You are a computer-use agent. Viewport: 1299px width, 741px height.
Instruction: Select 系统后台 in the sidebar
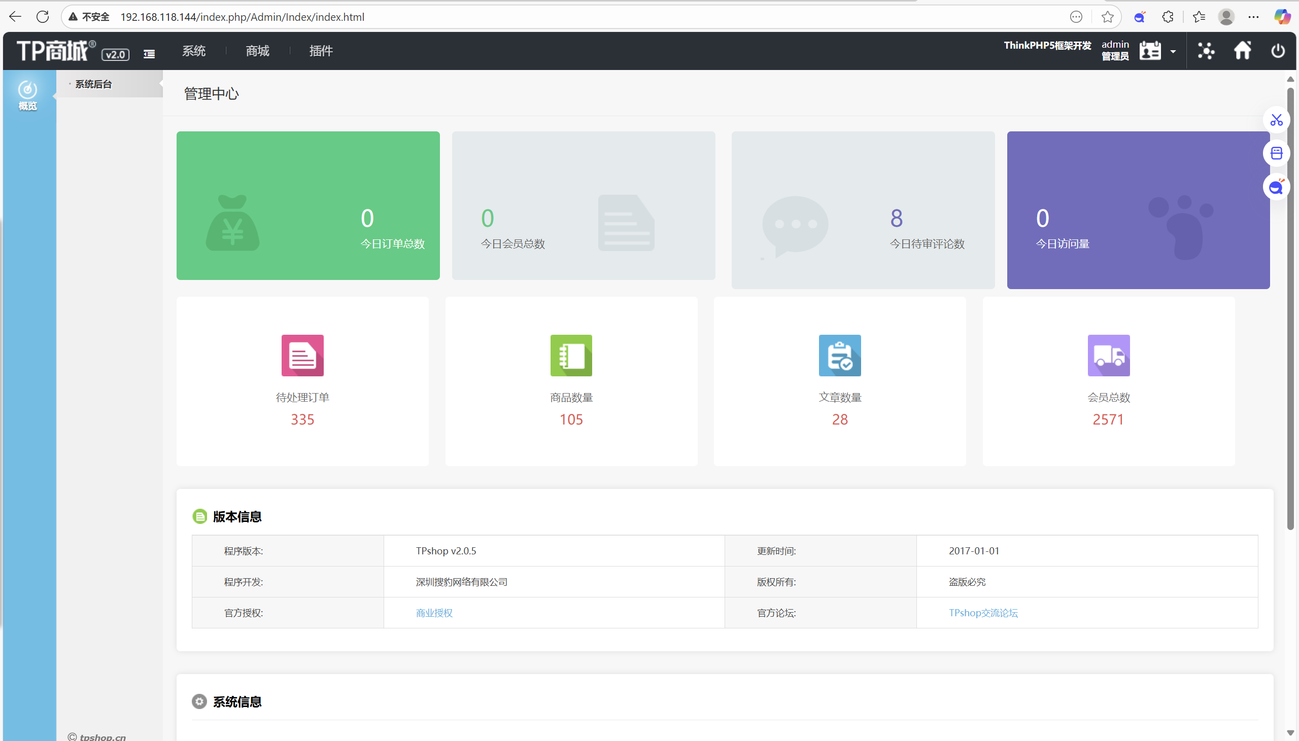click(x=94, y=84)
